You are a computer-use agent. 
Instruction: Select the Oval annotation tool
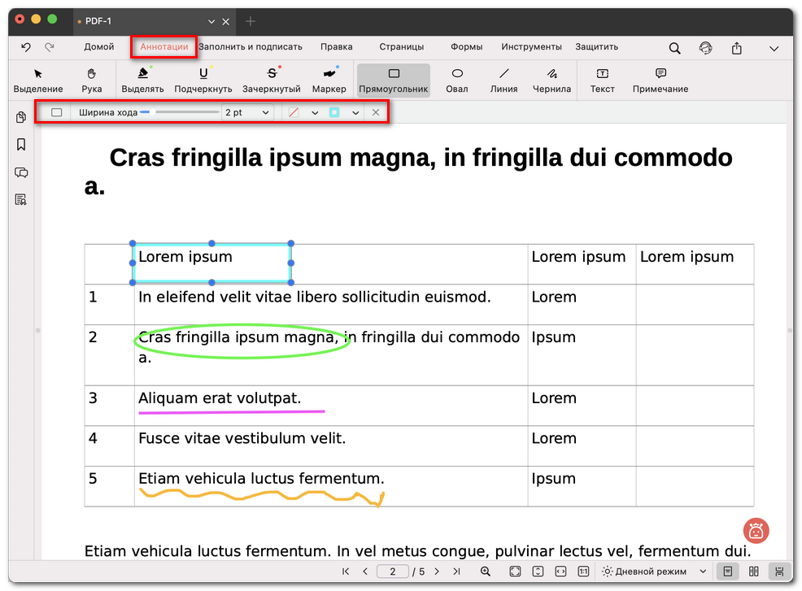pos(456,80)
